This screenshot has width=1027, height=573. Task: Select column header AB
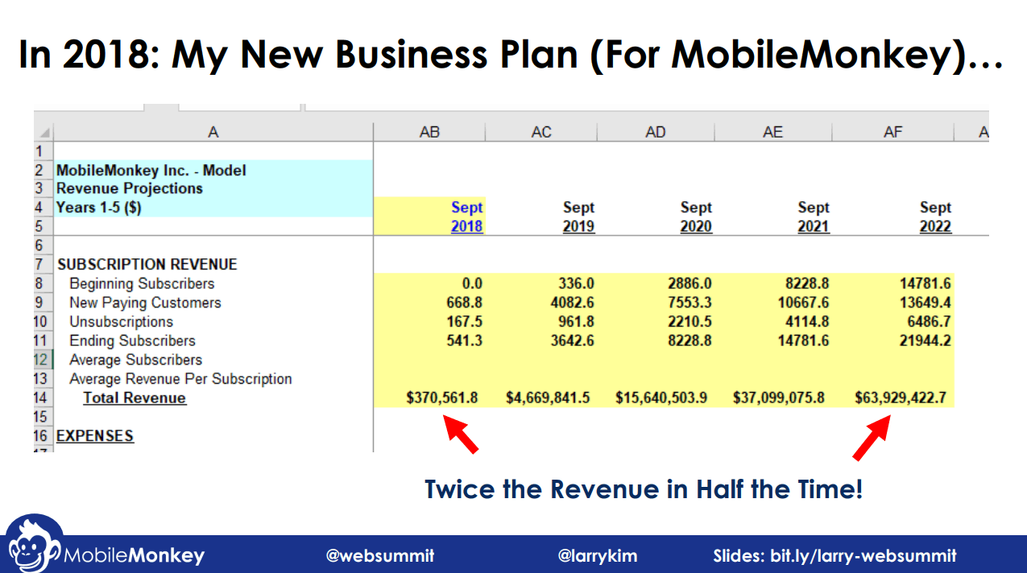429,132
